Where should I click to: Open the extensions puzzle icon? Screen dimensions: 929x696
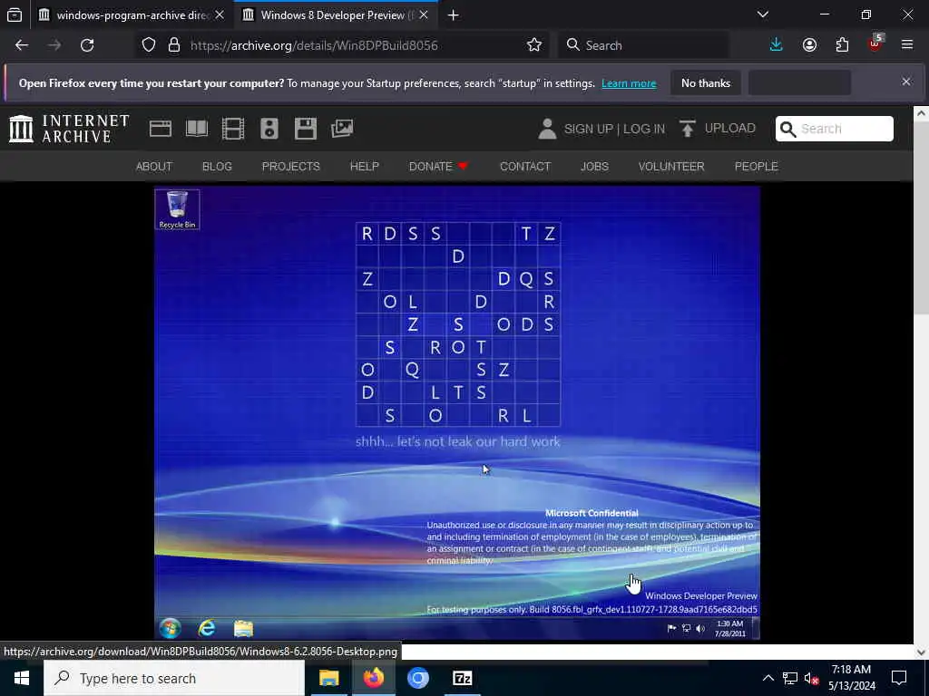click(x=842, y=45)
